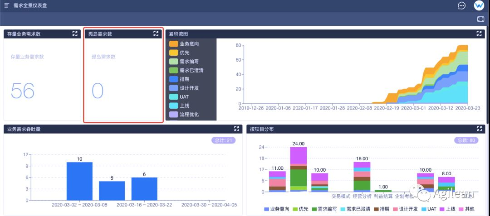490x216 pixels.
Task: Toggle 需求已澄清 in 按项目分布 bottom legend
Action: tap(355, 209)
